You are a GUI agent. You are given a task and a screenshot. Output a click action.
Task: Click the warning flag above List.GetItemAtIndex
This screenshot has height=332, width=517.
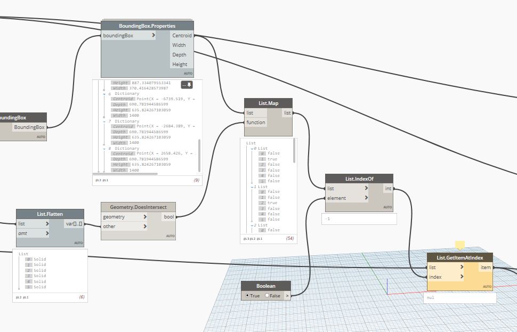[x=459, y=245]
